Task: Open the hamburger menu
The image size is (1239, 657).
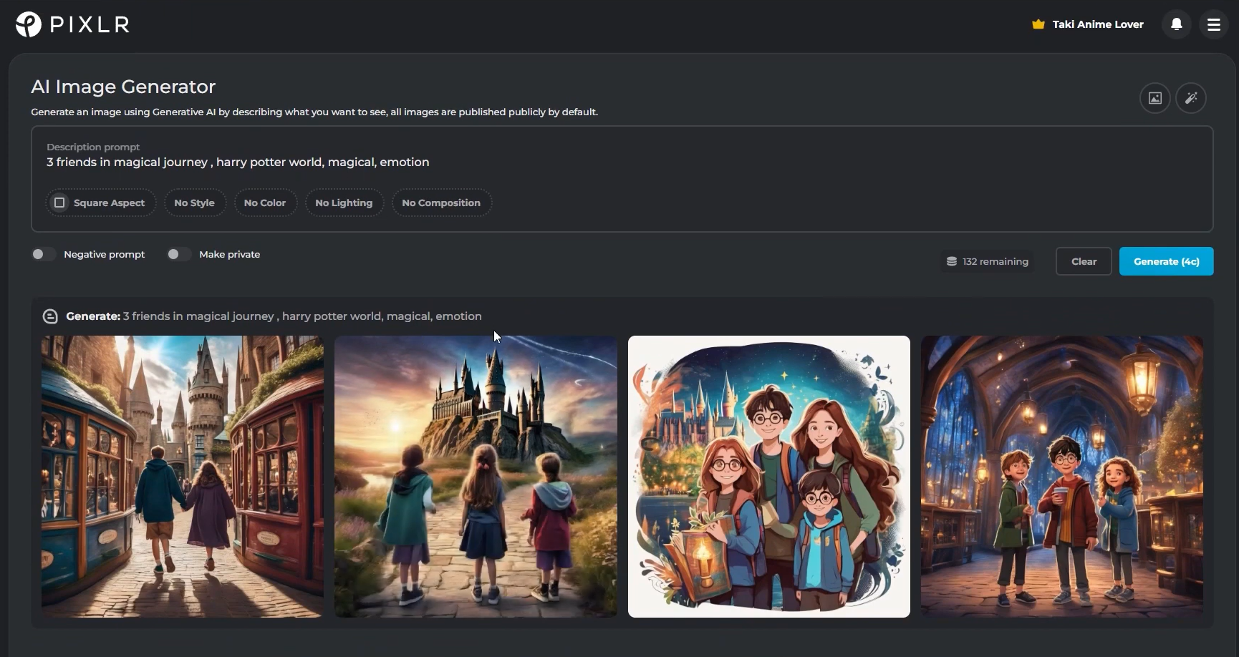Action: 1214,24
